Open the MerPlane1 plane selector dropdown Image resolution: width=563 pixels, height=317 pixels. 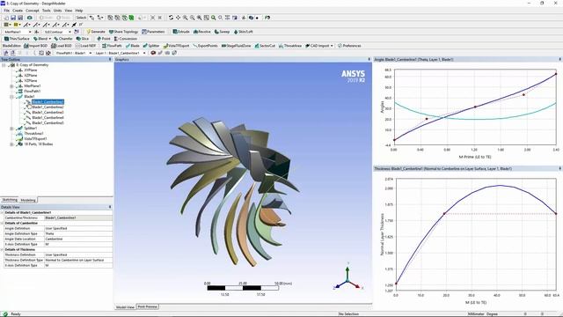[30, 32]
